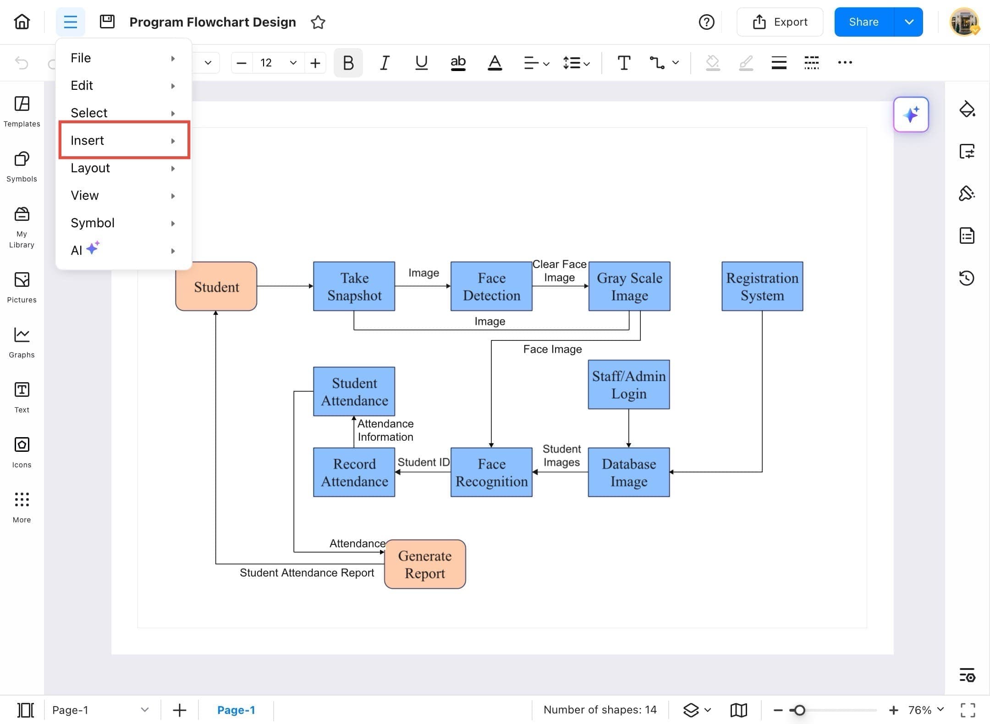990x724 pixels.
Task: Open the version history clock icon
Action: click(967, 278)
